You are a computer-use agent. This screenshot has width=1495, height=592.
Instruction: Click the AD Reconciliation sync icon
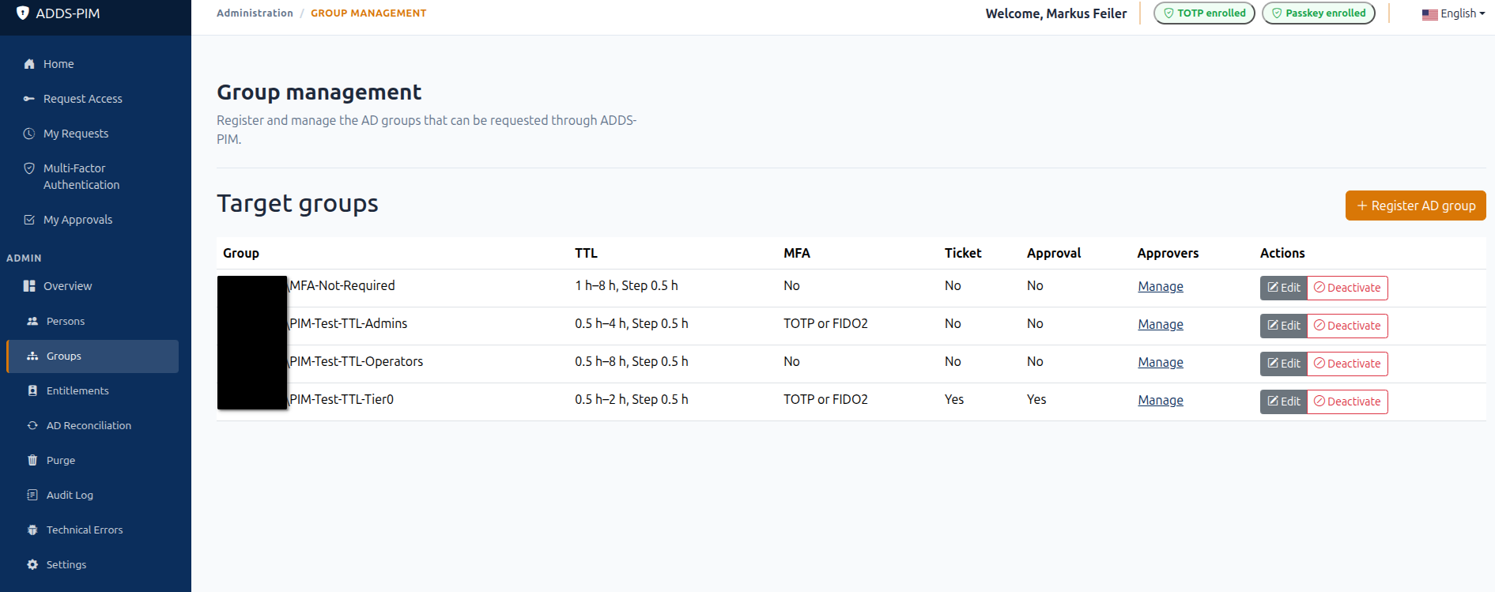click(32, 425)
